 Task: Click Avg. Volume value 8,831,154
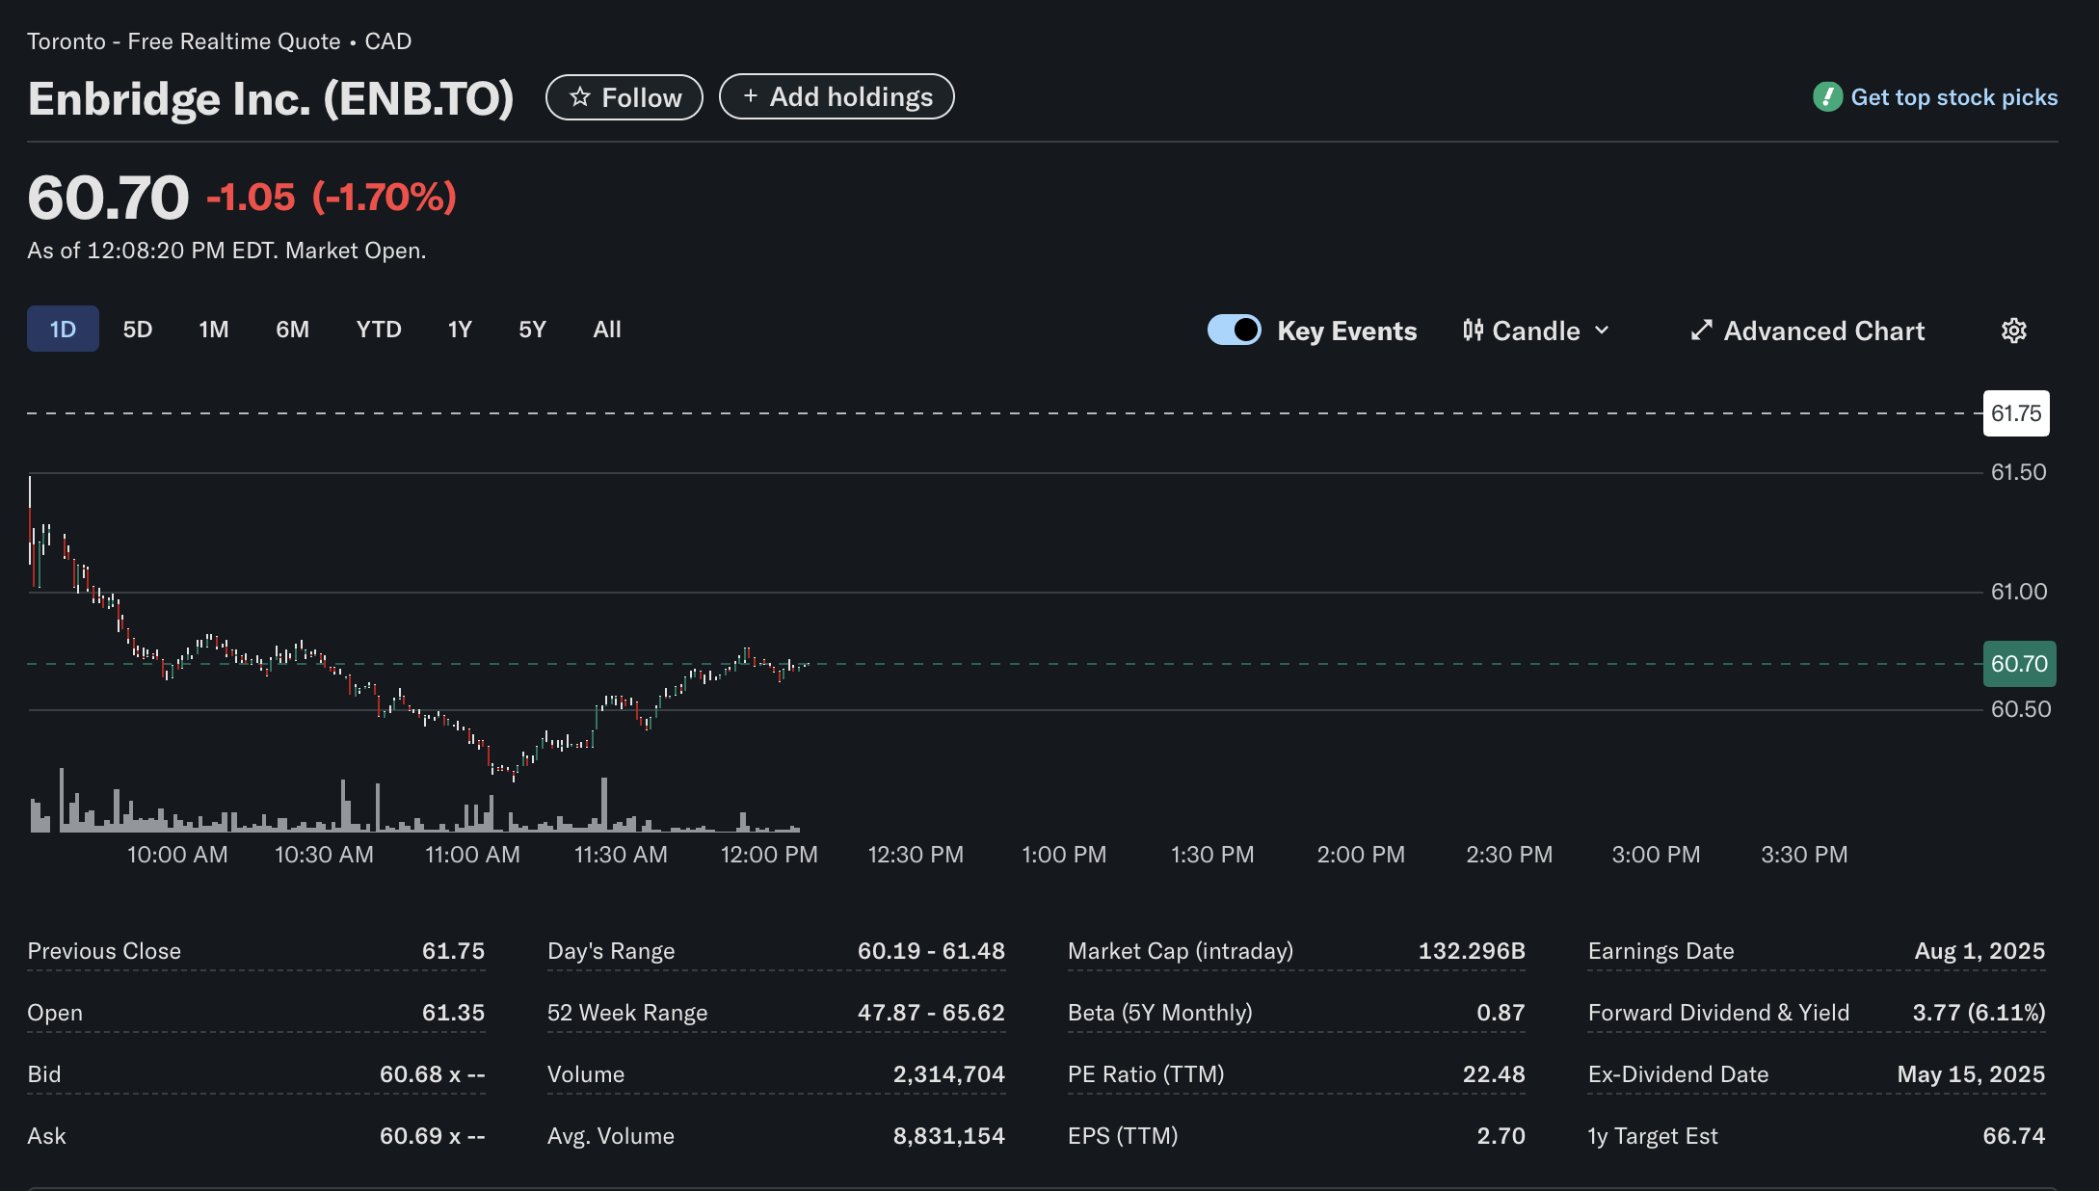pos(949,1136)
